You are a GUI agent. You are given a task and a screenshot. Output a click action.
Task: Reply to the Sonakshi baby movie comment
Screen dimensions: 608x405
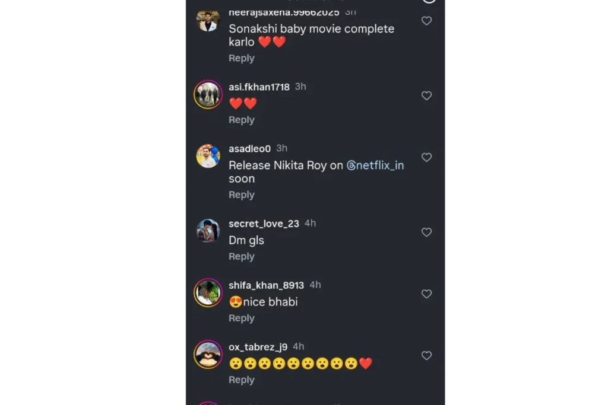point(242,58)
